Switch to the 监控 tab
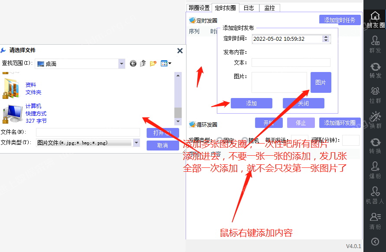The image size is (386, 252). click(270, 8)
